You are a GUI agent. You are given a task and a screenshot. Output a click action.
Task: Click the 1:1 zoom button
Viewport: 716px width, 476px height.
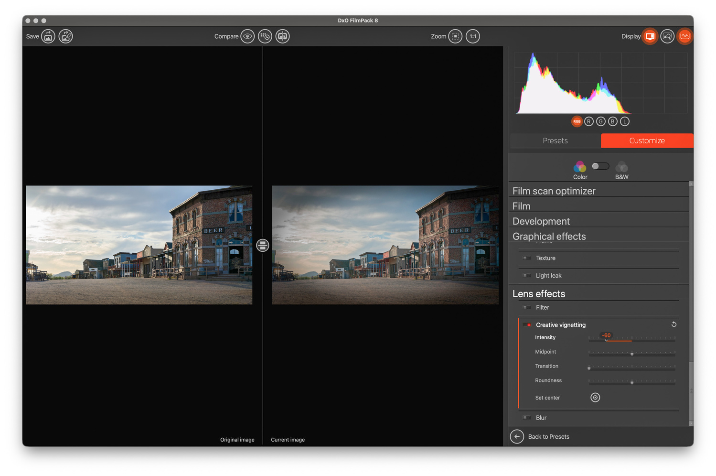point(473,36)
